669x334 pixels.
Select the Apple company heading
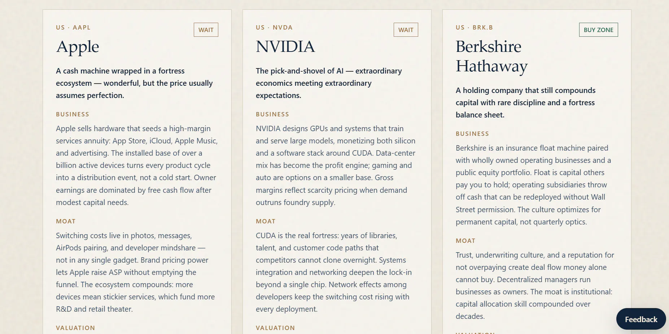coord(78,47)
